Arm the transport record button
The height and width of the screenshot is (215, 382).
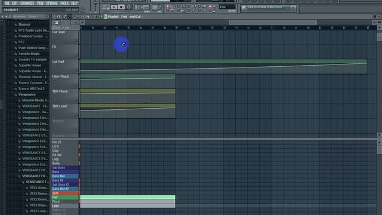click(129, 7)
